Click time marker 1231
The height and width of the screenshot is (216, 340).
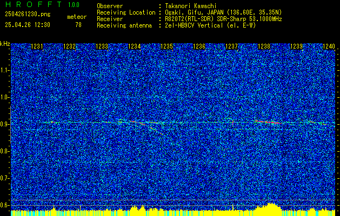pos(37,46)
